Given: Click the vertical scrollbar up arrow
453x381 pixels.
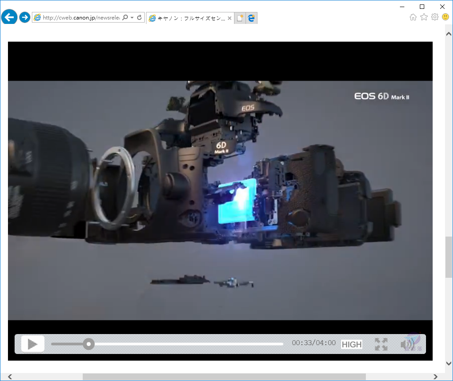Looking at the screenshot, I should pyautogui.click(x=449, y=34).
